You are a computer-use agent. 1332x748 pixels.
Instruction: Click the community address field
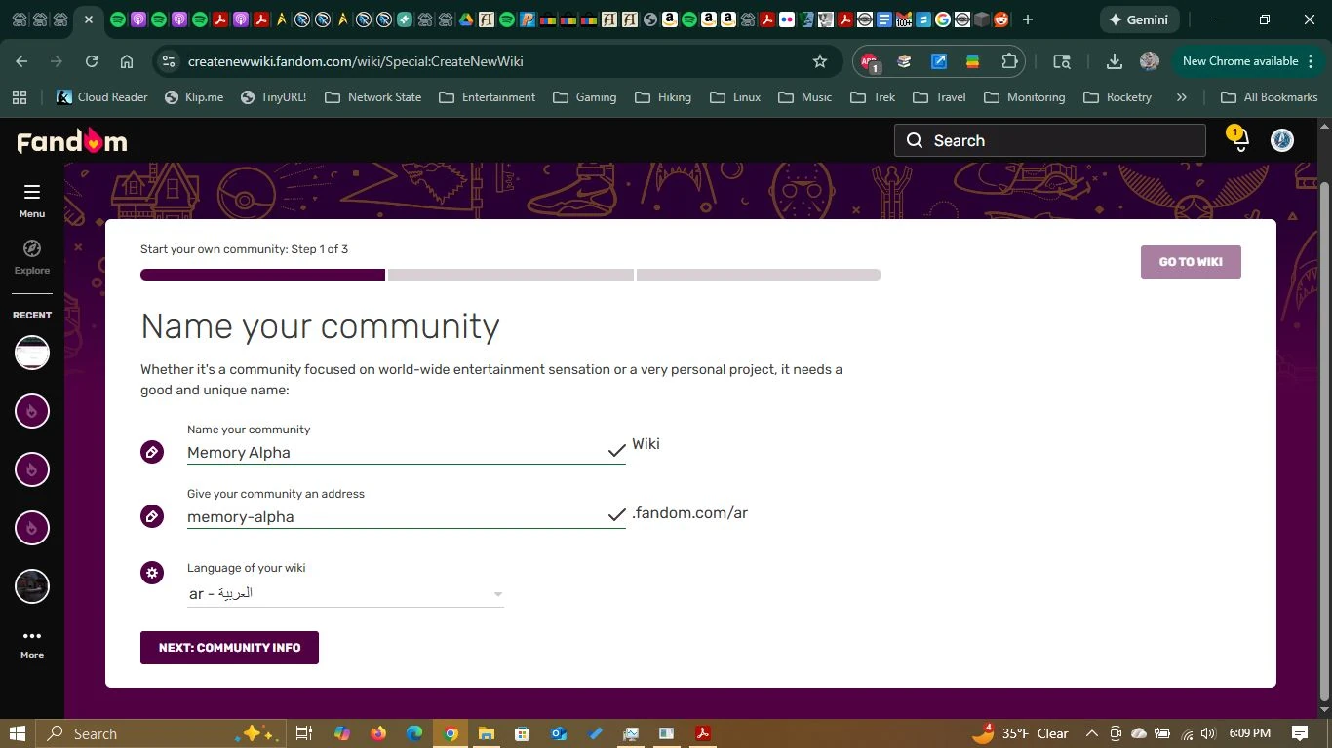click(x=406, y=516)
